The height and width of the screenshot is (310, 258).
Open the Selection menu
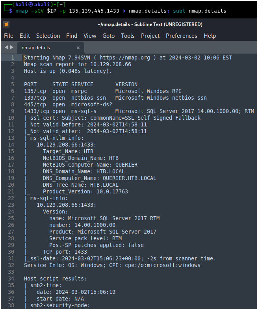pyautogui.click(x=48, y=36)
